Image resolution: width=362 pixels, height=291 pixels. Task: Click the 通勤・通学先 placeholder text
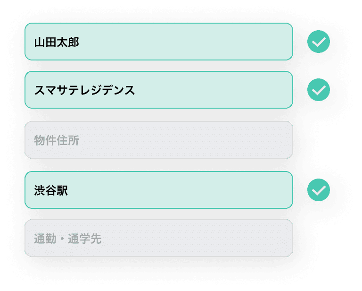click(68, 239)
